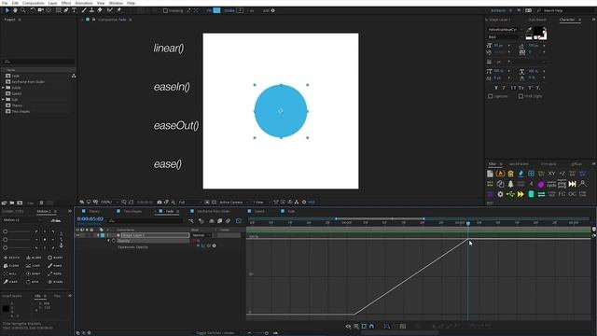Click the bell icon in KBar
Viewport: 597px width, 336px height.
(510, 185)
